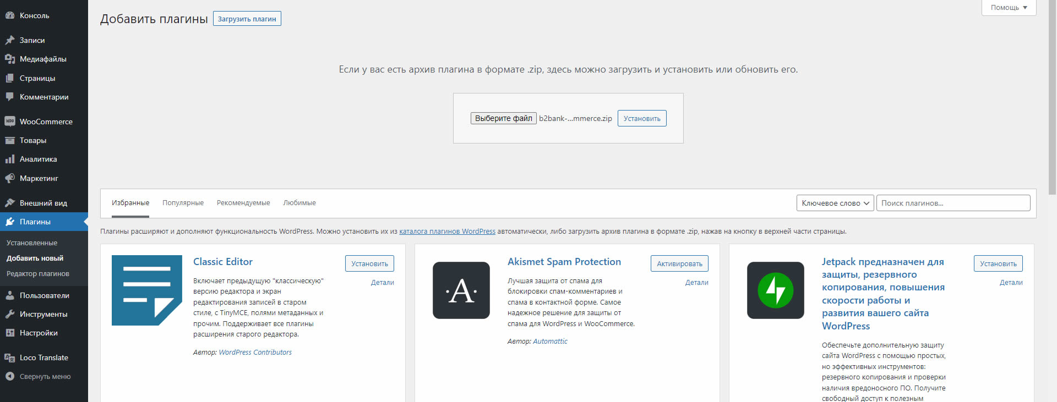Open the Ключевое слово search dropdown

click(835, 203)
